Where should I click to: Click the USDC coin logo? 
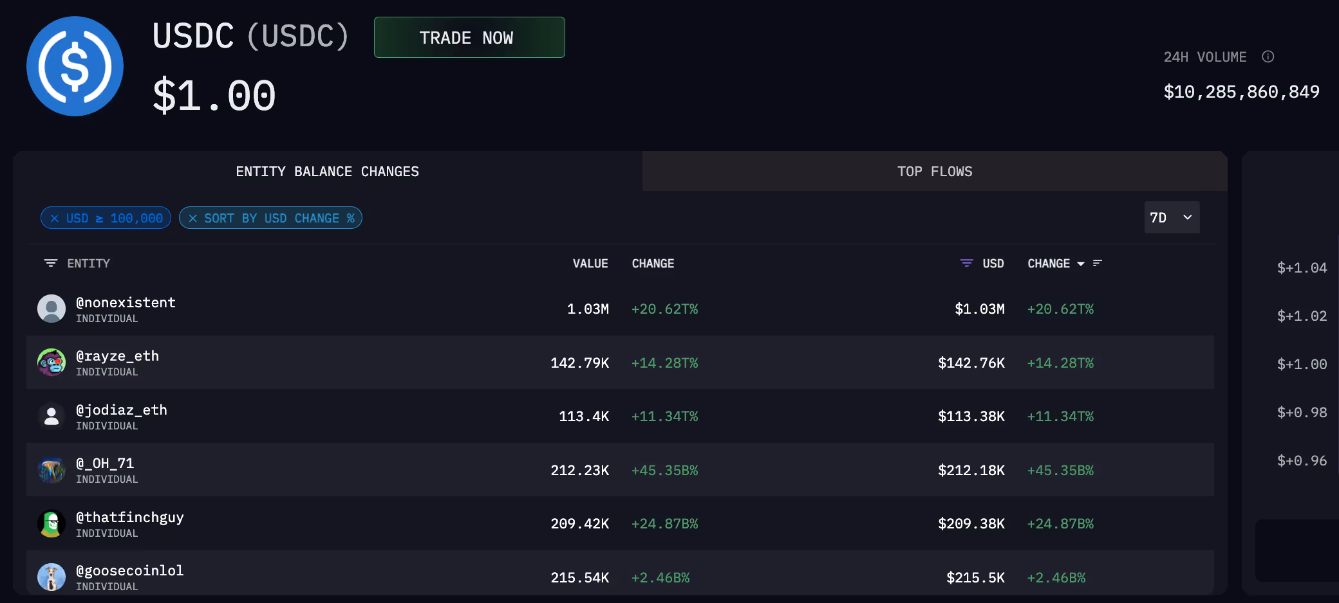click(x=75, y=66)
